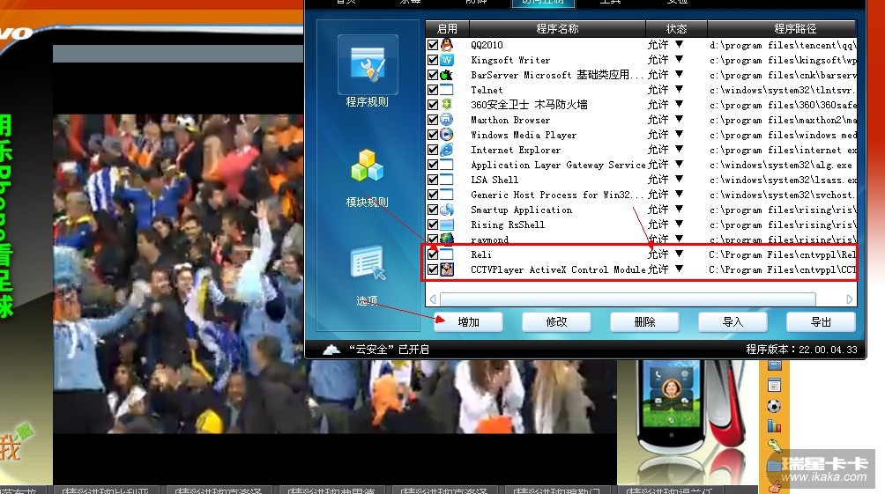Sort by 程序路径 column header

(782, 28)
